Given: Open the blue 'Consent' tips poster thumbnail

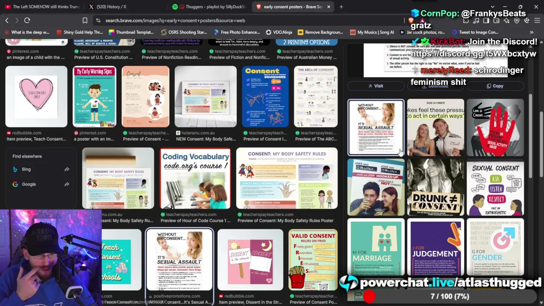Looking at the screenshot, I should coord(265,96).
